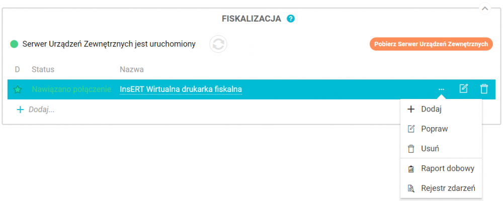Click the Dodaj... add row link

[x=41, y=109]
